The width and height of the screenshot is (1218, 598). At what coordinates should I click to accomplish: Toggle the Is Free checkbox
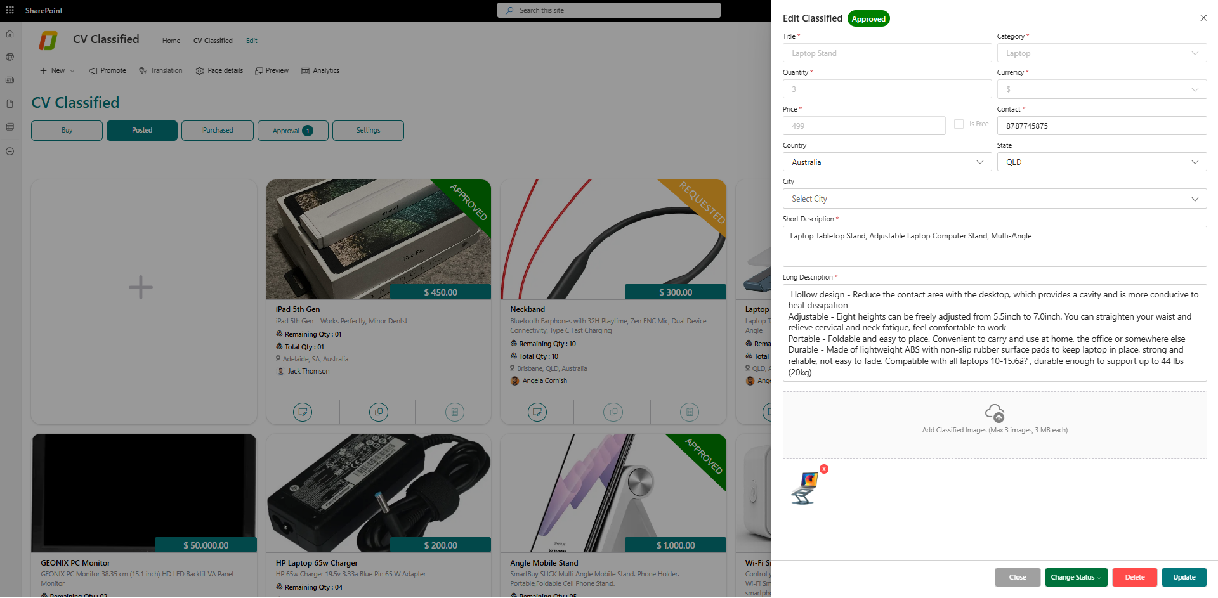point(959,124)
